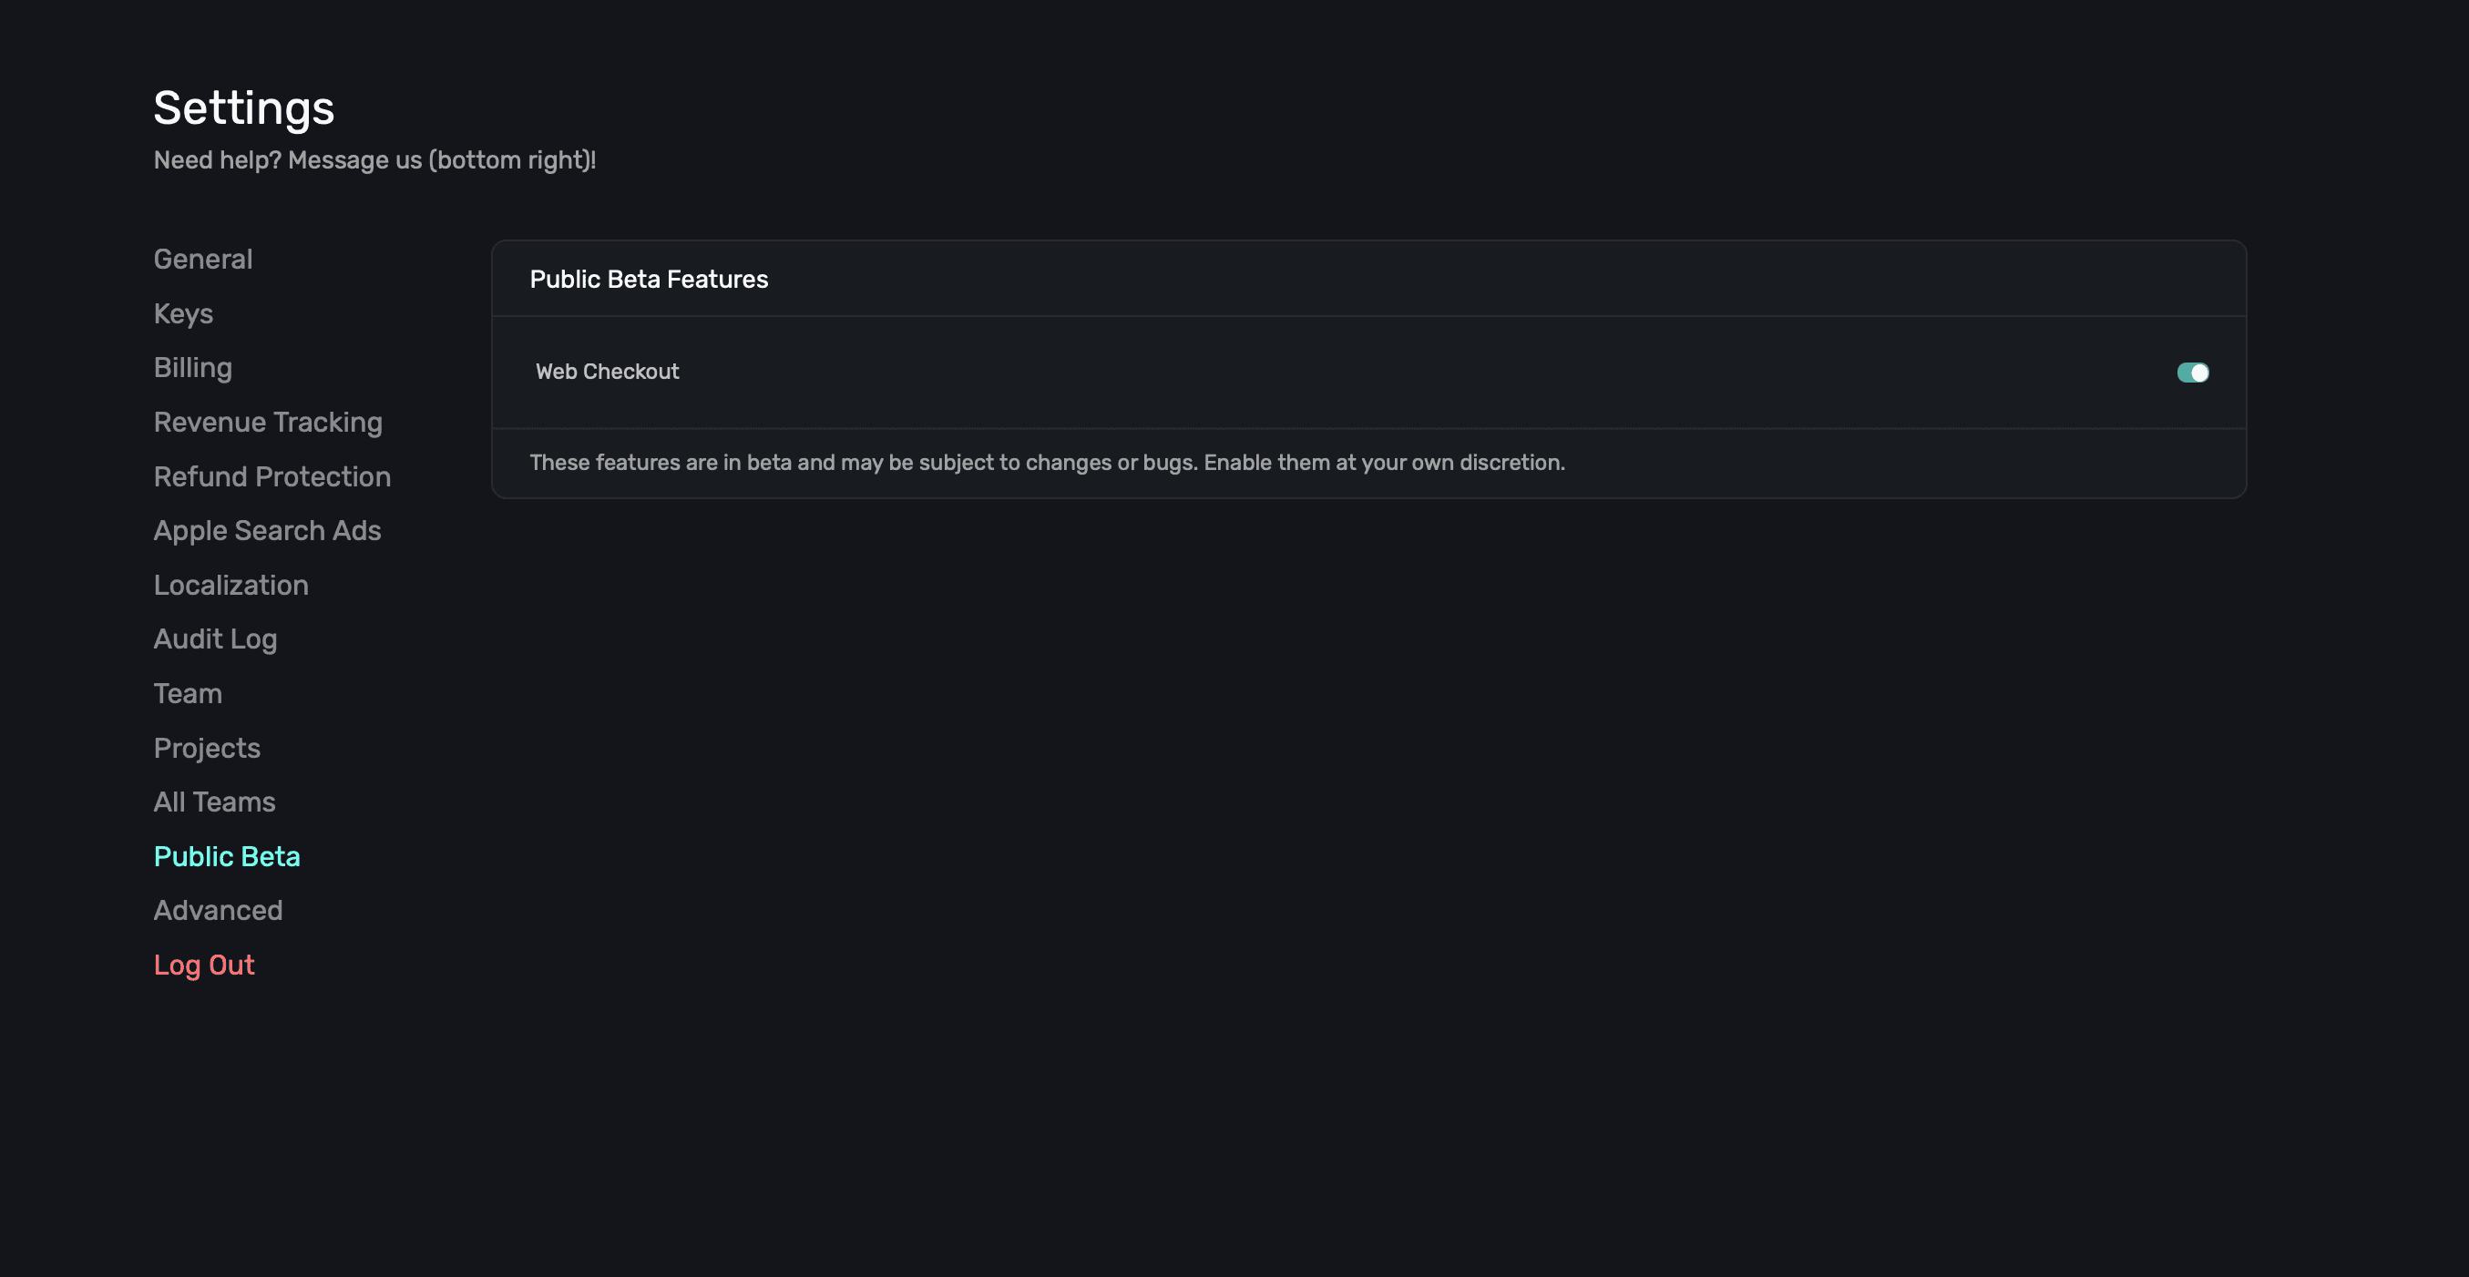Open Refund Protection settings
The height and width of the screenshot is (1277, 2469).
pos(272,477)
